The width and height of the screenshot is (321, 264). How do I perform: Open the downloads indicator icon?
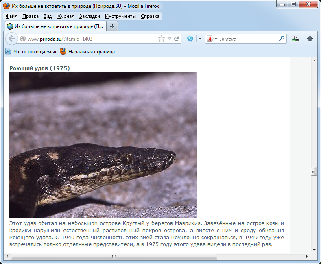(x=295, y=39)
